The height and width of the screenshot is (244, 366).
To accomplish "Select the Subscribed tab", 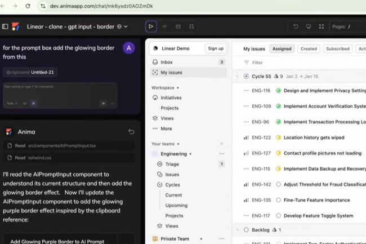I will click(x=337, y=49).
